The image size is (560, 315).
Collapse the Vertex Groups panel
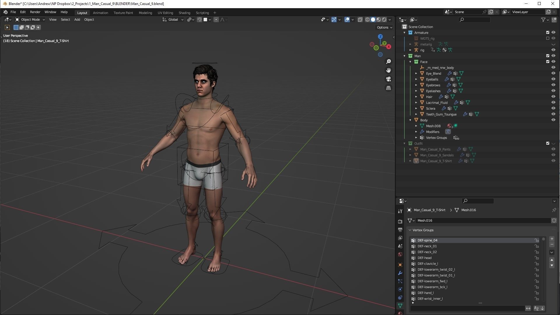(410, 230)
